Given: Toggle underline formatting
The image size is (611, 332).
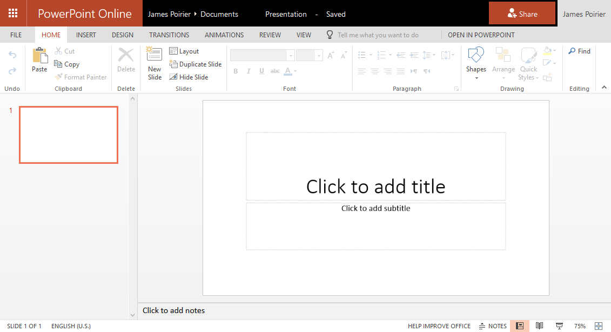Looking at the screenshot, I should [261, 71].
